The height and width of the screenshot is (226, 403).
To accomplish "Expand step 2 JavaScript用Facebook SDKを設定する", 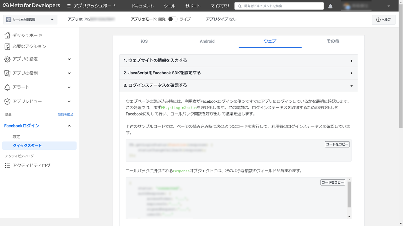I will [x=238, y=73].
